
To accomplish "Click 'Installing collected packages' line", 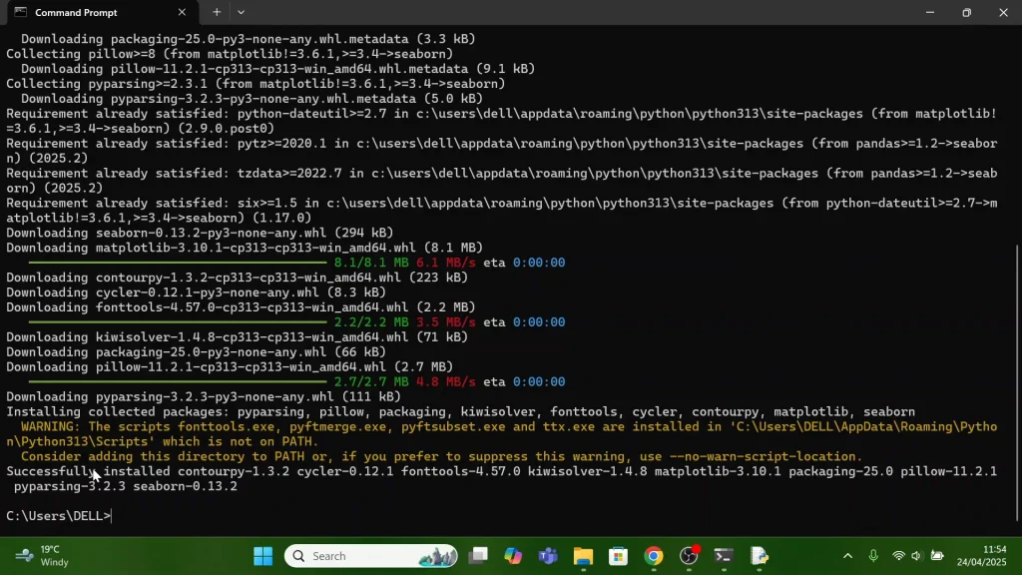I will 461,412.
